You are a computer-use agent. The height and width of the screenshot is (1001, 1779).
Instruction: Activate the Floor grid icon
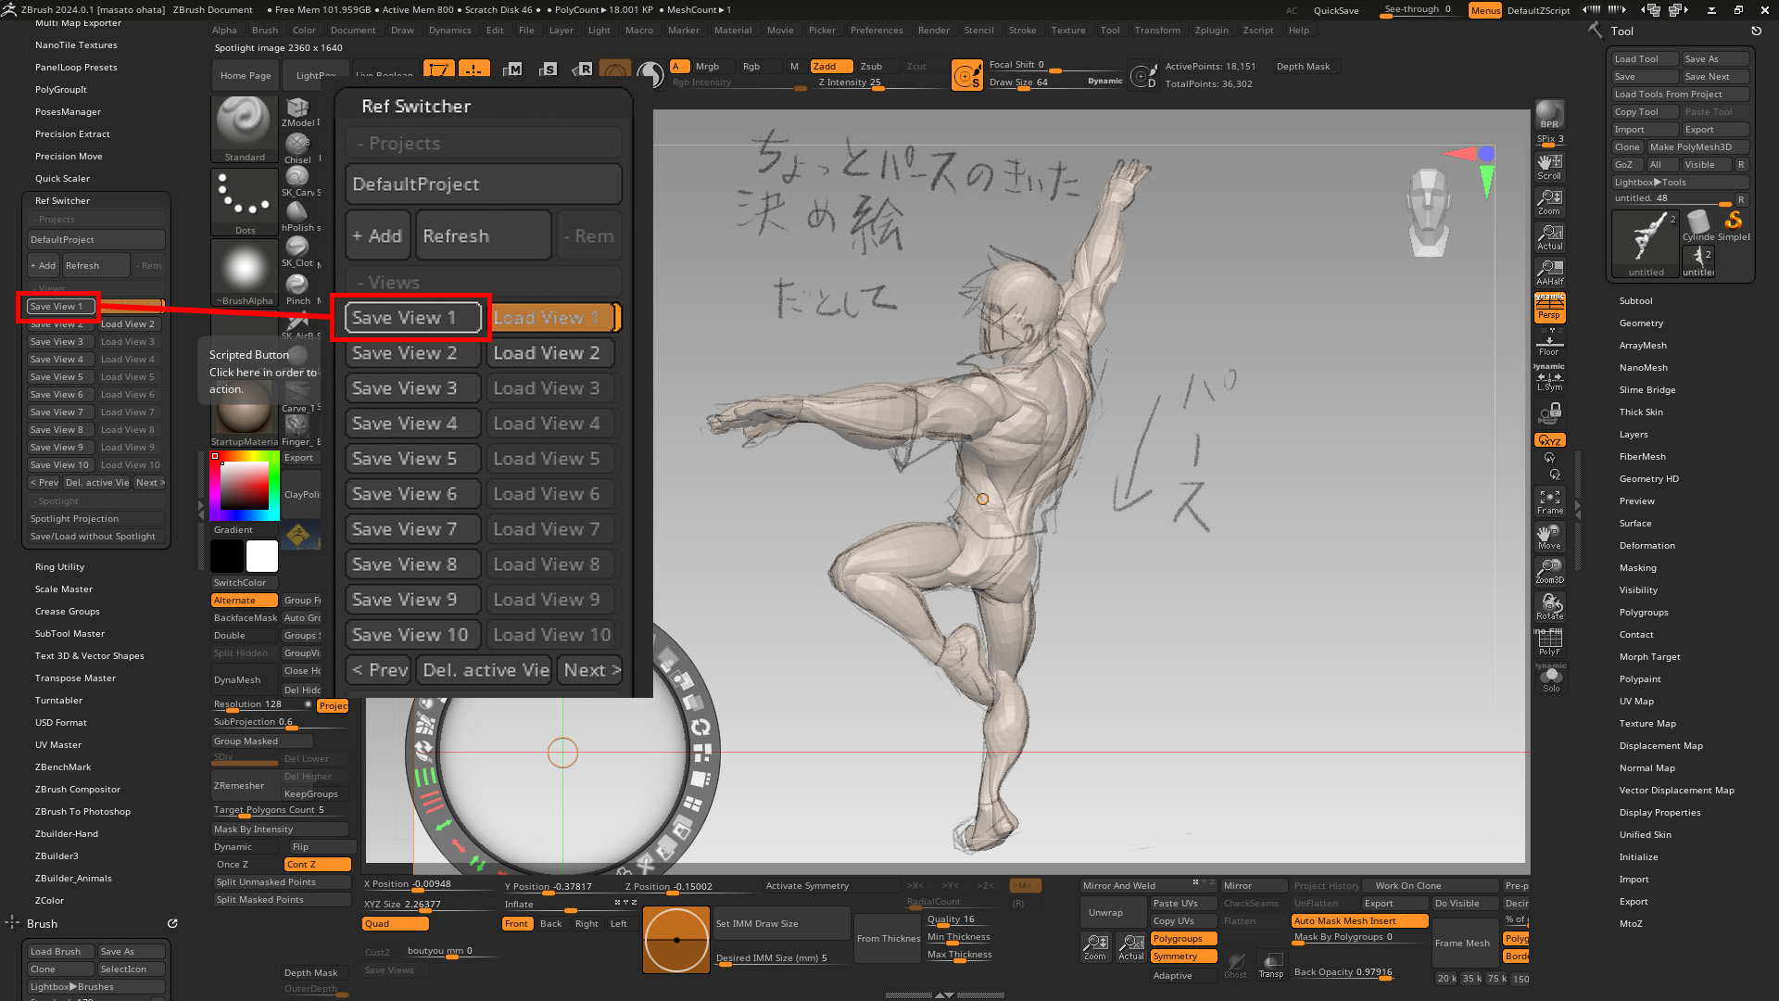[x=1550, y=341]
